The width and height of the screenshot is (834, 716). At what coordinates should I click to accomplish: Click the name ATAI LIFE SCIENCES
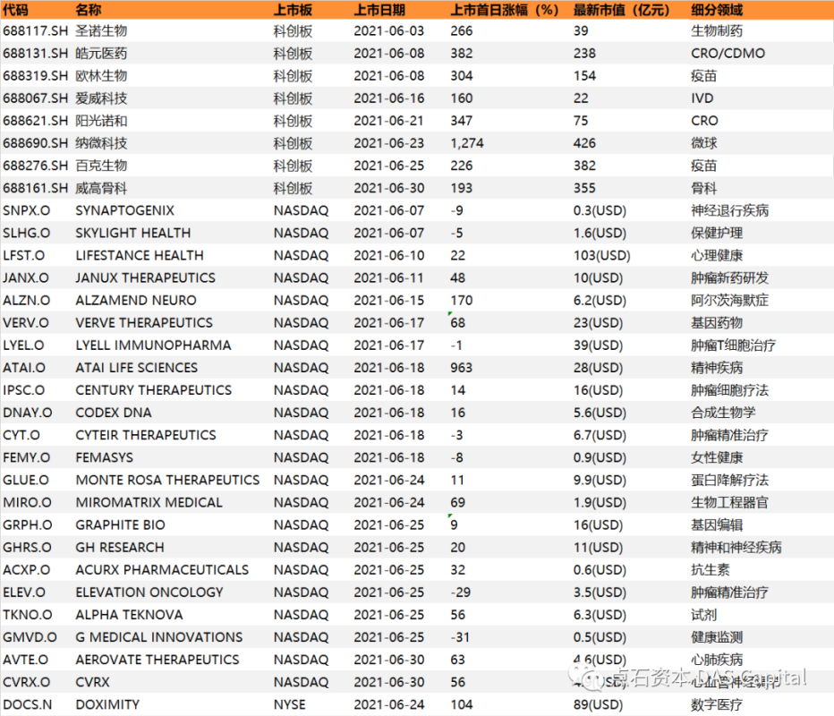point(136,368)
